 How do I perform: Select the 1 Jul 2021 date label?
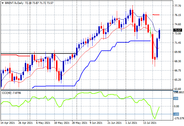tap(131, 123)
